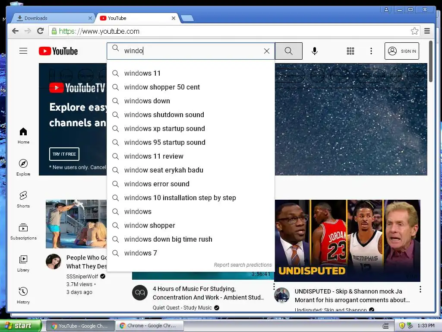
Task: Click "Report search predictions" link
Action: 243,265
